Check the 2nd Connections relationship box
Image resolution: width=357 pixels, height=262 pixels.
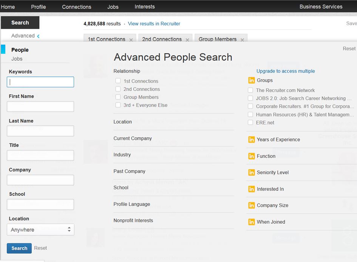coord(118,89)
